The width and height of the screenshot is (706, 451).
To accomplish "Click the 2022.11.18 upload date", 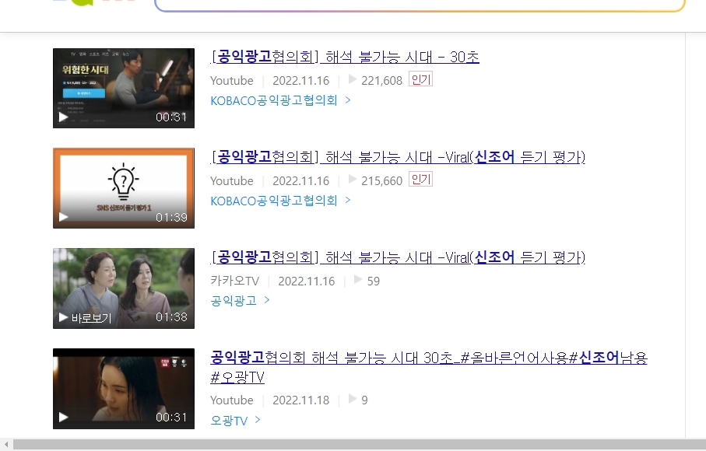I will (x=300, y=400).
